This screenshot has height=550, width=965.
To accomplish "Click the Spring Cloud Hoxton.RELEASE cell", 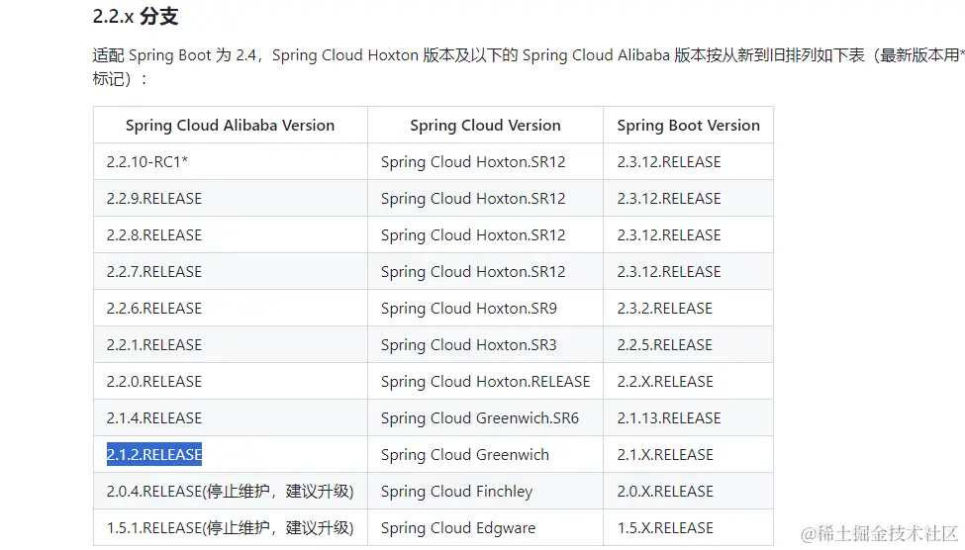I will click(485, 382).
